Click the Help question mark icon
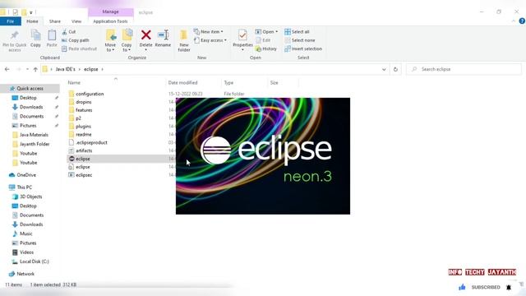The height and width of the screenshot is (296, 526). click(x=522, y=21)
